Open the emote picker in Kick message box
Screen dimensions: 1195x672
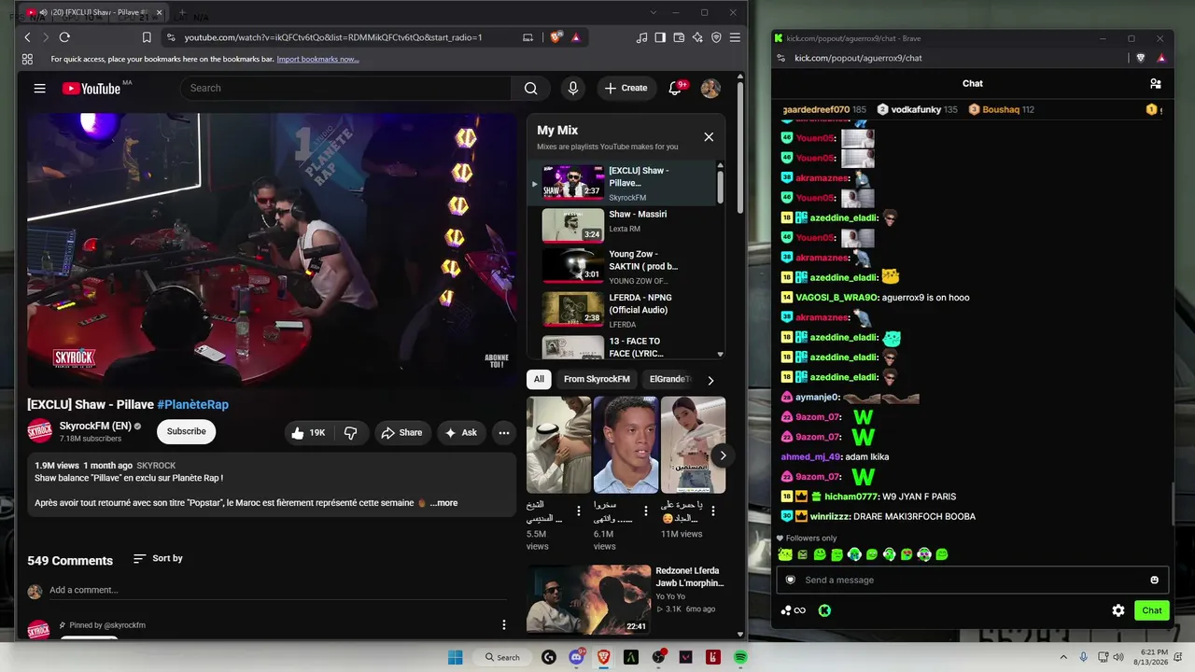(1154, 581)
